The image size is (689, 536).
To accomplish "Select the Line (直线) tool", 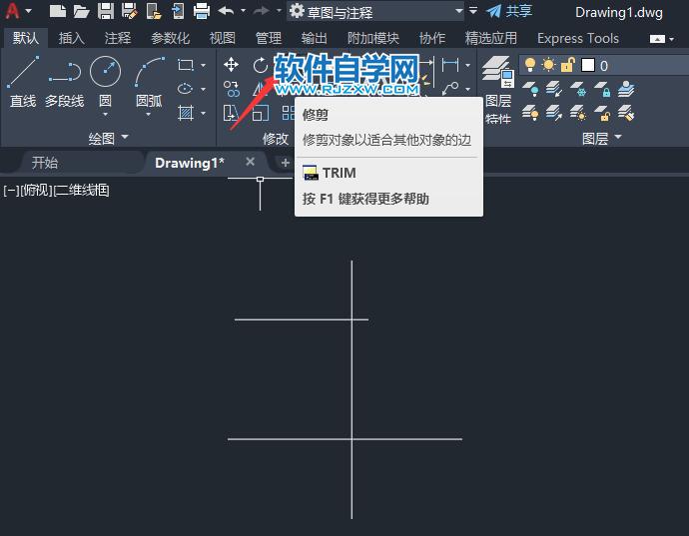I will click(23, 82).
